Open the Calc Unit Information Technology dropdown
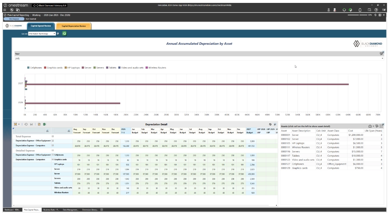 pyautogui.click(x=42, y=34)
